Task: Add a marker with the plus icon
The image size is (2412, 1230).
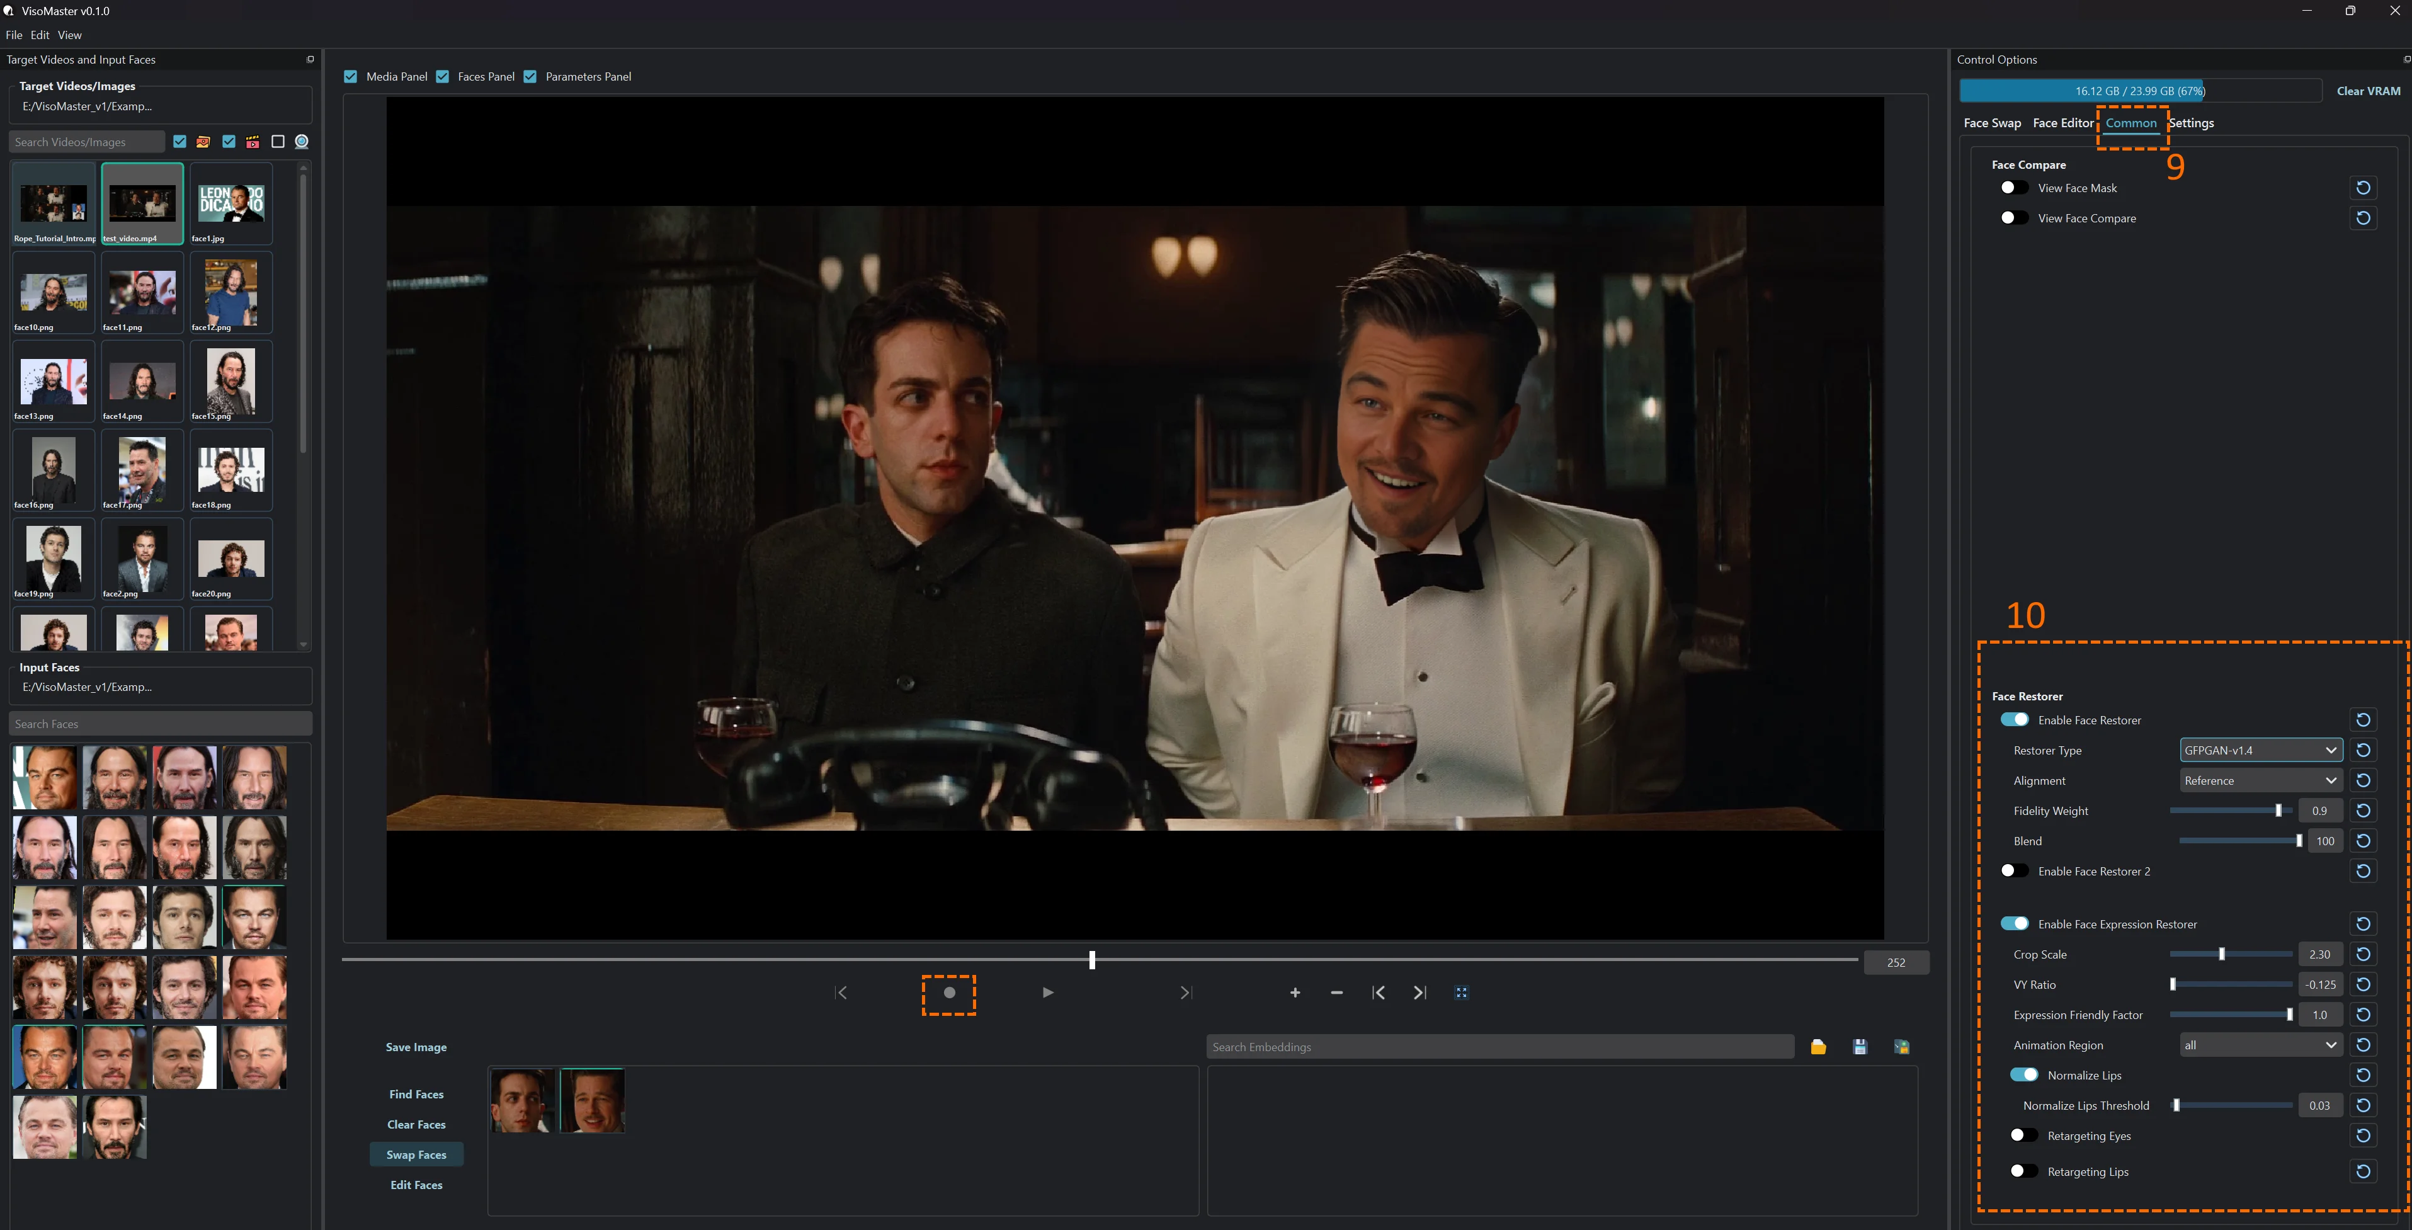Action: (x=1295, y=992)
